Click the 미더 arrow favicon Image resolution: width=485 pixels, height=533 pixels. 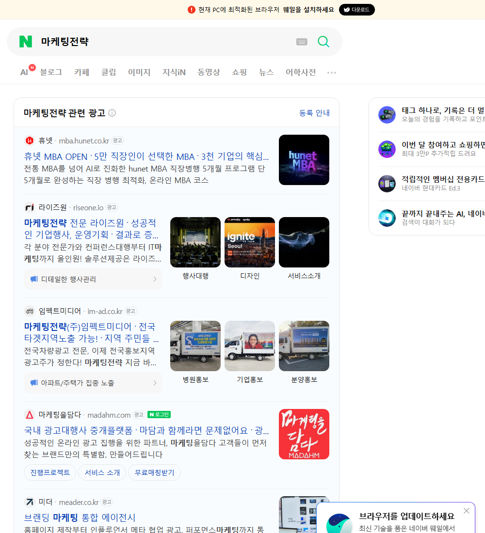click(30, 502)
